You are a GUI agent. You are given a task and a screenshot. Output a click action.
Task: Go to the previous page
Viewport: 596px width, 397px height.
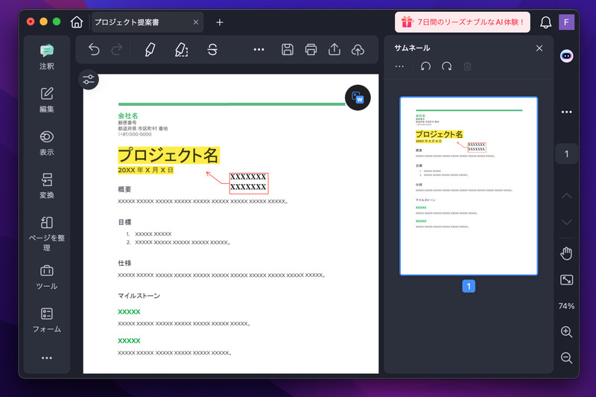coord(567,196)
